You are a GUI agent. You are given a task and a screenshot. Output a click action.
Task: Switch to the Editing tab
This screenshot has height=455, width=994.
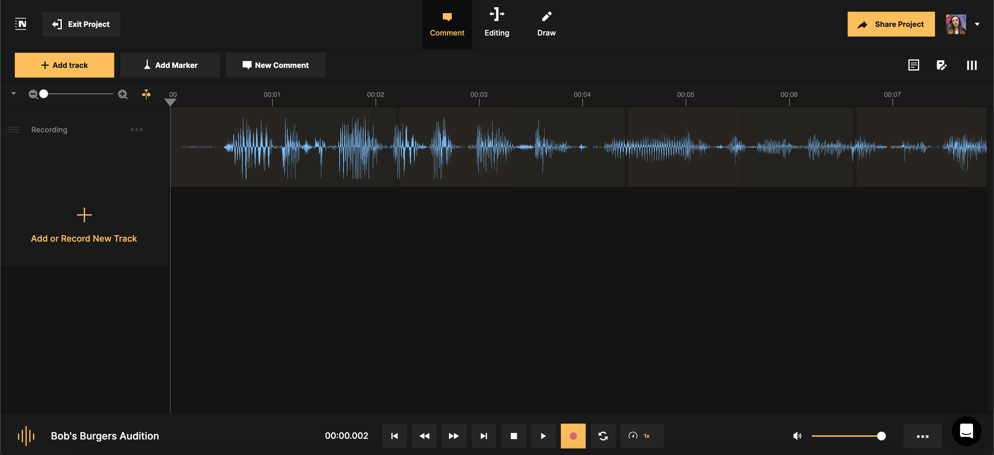pyautogui.click(x=497, y=24)
